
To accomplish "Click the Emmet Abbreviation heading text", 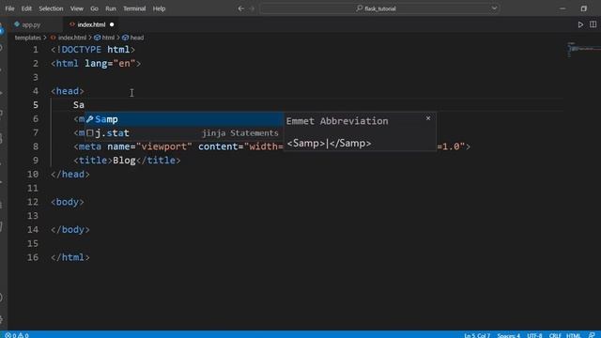I will (x=337, y=121).
